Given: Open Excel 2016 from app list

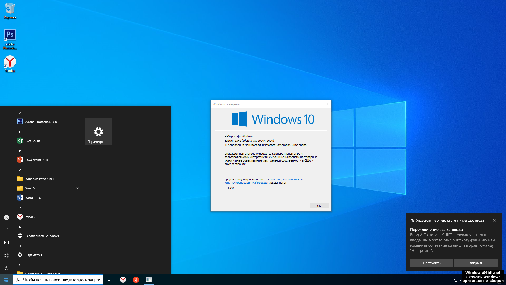Looking at the screenshot, I should pos(32,141).
